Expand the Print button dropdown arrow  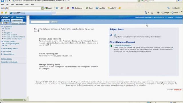click(161, 13)
